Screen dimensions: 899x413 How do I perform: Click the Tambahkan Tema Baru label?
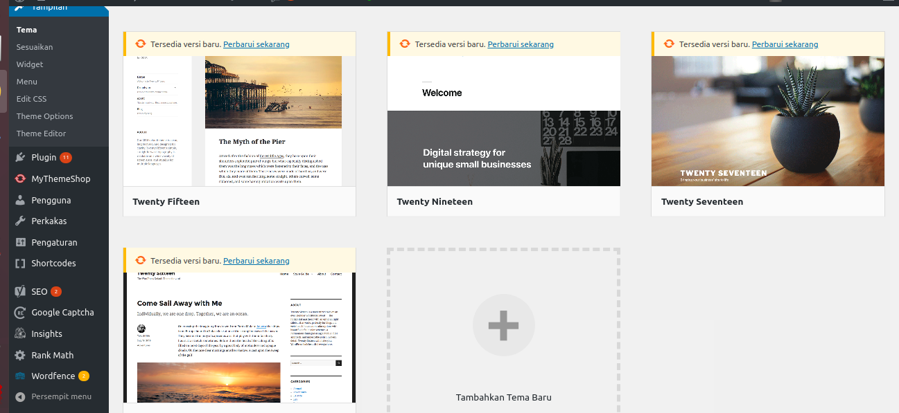[503, 397]
